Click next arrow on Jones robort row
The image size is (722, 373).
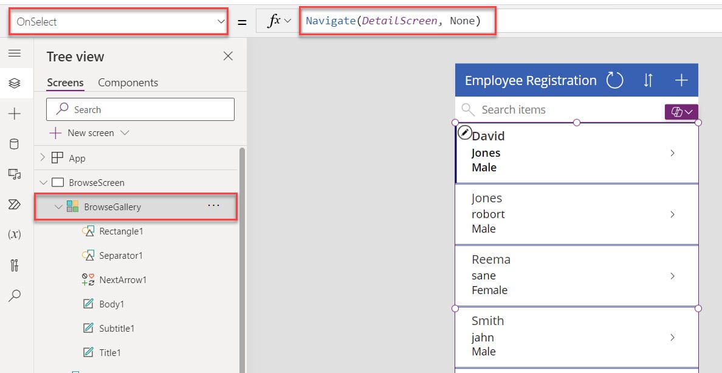[672, 214]
